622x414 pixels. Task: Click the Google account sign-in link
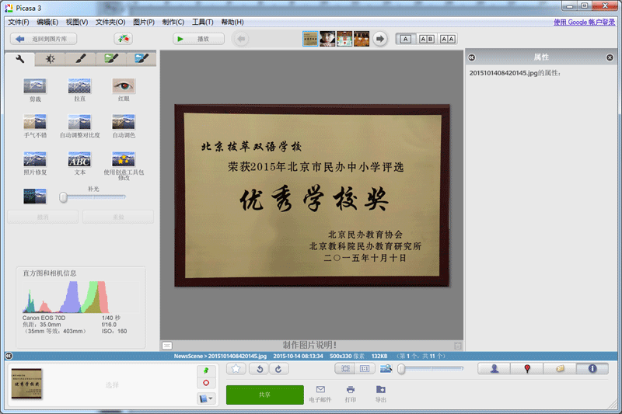(x=584, y=23)
